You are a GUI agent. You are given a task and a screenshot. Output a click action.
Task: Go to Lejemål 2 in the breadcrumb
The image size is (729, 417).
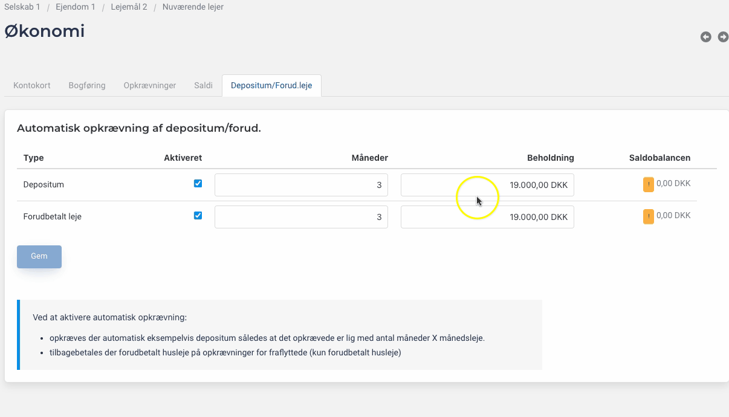[129, 7]
